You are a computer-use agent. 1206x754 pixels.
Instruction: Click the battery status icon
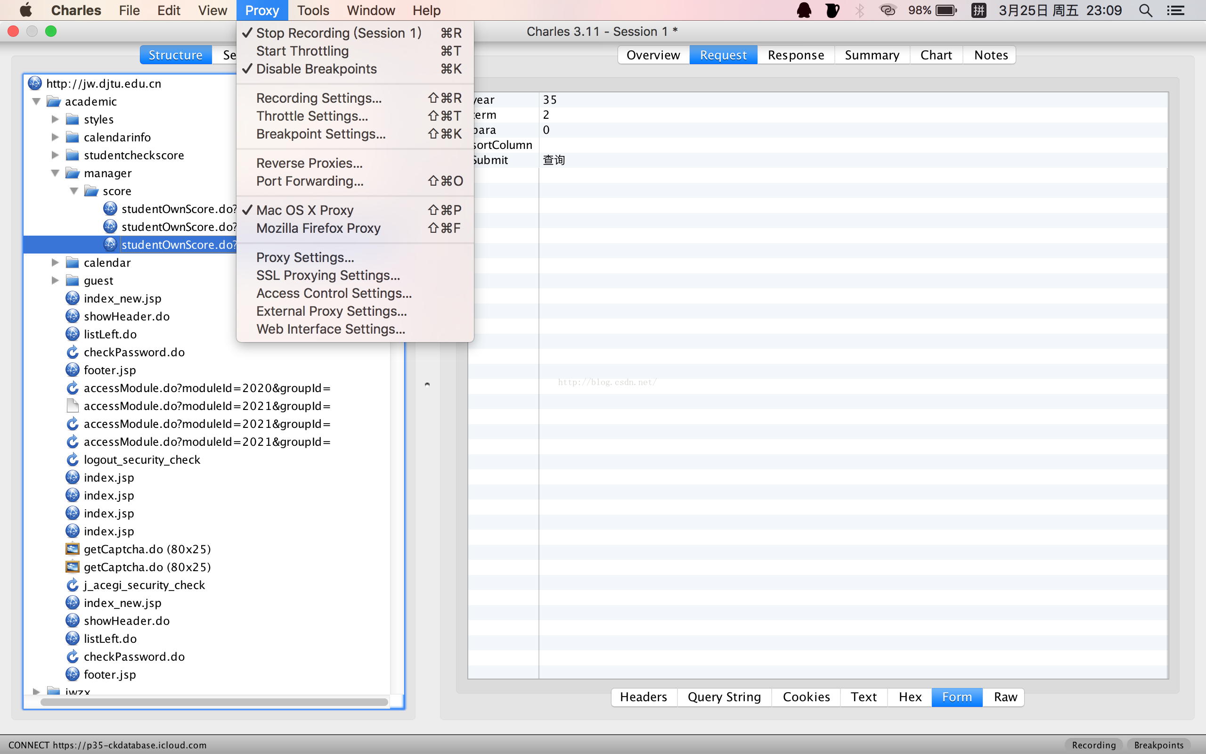(946, 10)
